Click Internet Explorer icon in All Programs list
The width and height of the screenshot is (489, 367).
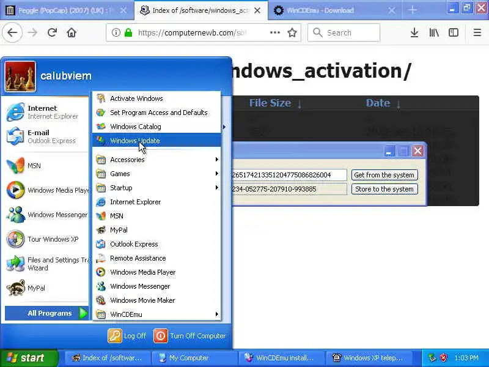tap(101, 202)
